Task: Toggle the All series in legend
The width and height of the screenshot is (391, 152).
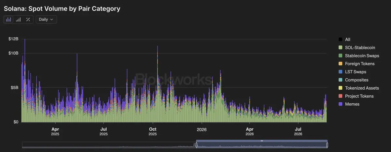Action: point(344,40)
